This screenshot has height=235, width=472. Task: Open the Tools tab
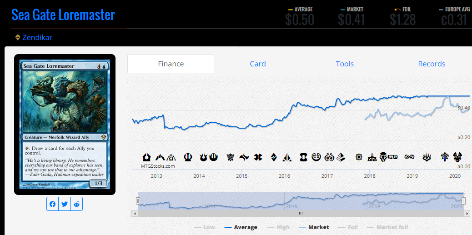pos(345,64)
